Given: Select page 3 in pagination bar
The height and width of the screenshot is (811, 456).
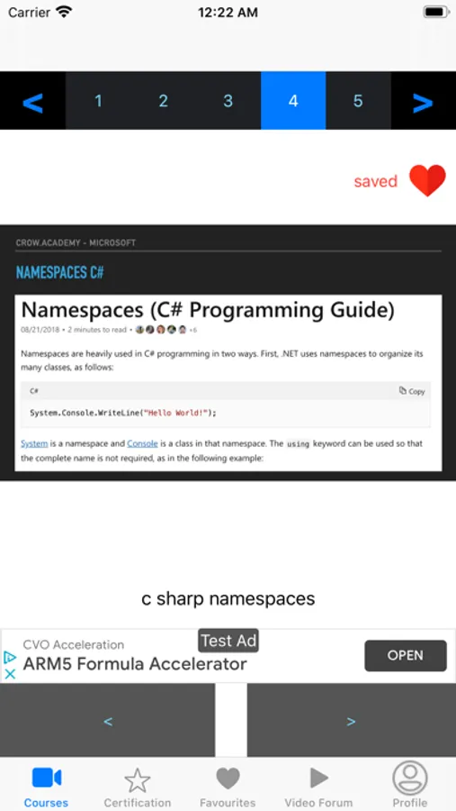Looking at the screenshot, I should click(x=228, y=101).
